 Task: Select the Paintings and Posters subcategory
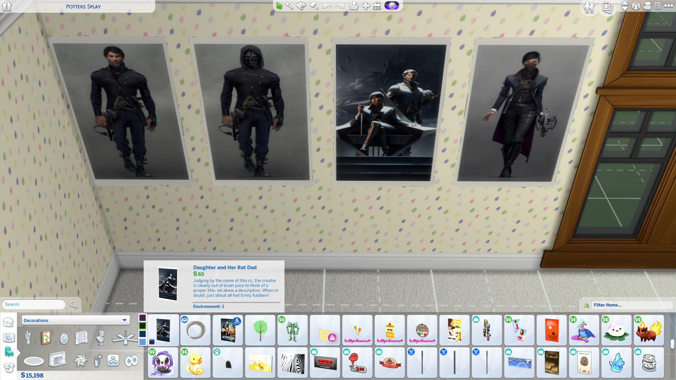(x=46, y=338)
